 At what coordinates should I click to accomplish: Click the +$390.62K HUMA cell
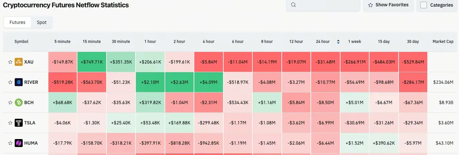click(384, 143)
